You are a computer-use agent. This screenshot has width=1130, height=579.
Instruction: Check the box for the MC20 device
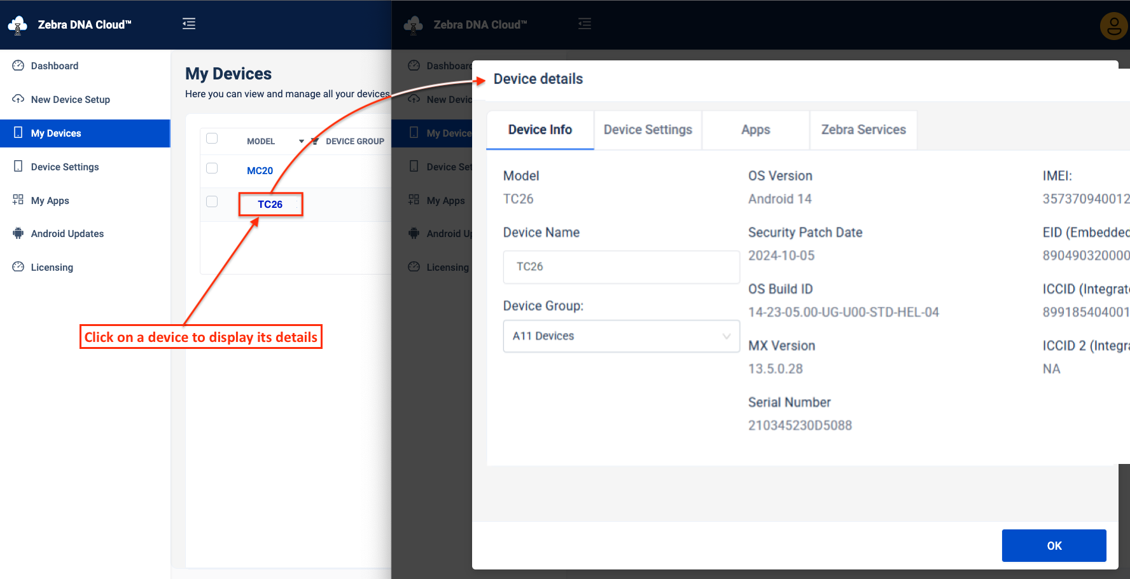click(212, 168)
